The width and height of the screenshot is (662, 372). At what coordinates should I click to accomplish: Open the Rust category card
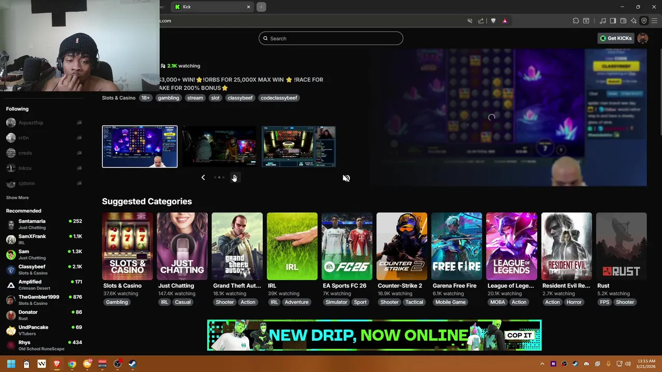coord(621,246)
